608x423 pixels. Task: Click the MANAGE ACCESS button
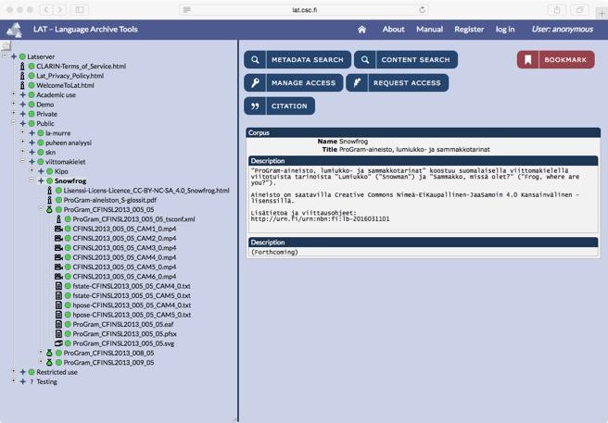pyautogui.click(x=294, y=83)
